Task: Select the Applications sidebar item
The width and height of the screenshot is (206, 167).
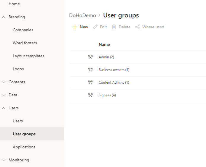Action: (24, 147)
